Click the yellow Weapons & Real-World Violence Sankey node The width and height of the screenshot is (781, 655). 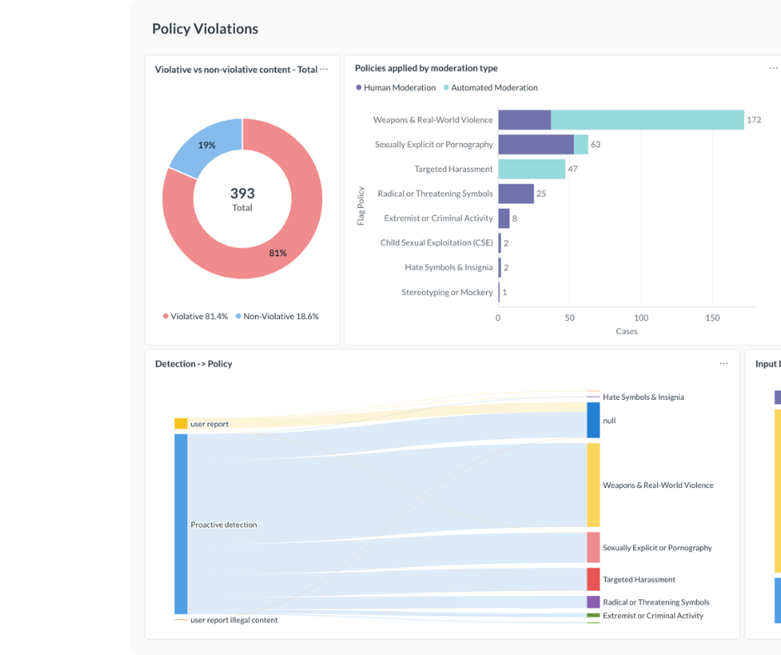(593, 485)
